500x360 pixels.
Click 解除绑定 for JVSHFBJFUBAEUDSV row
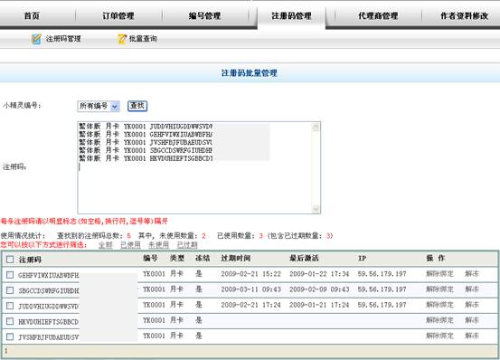(x=439, y=336)
